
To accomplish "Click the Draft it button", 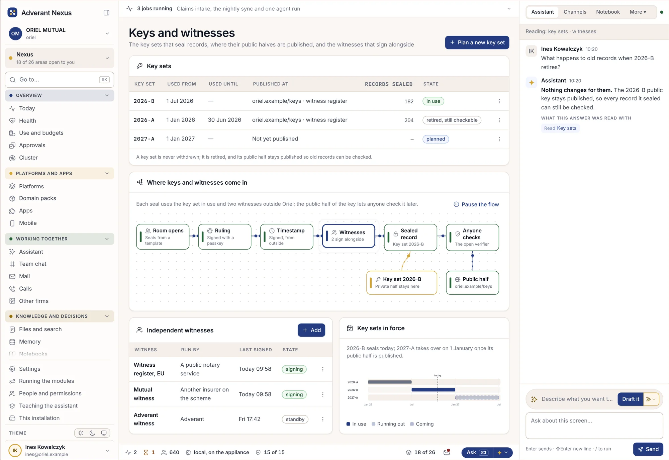I will click(x=631, y=399).
